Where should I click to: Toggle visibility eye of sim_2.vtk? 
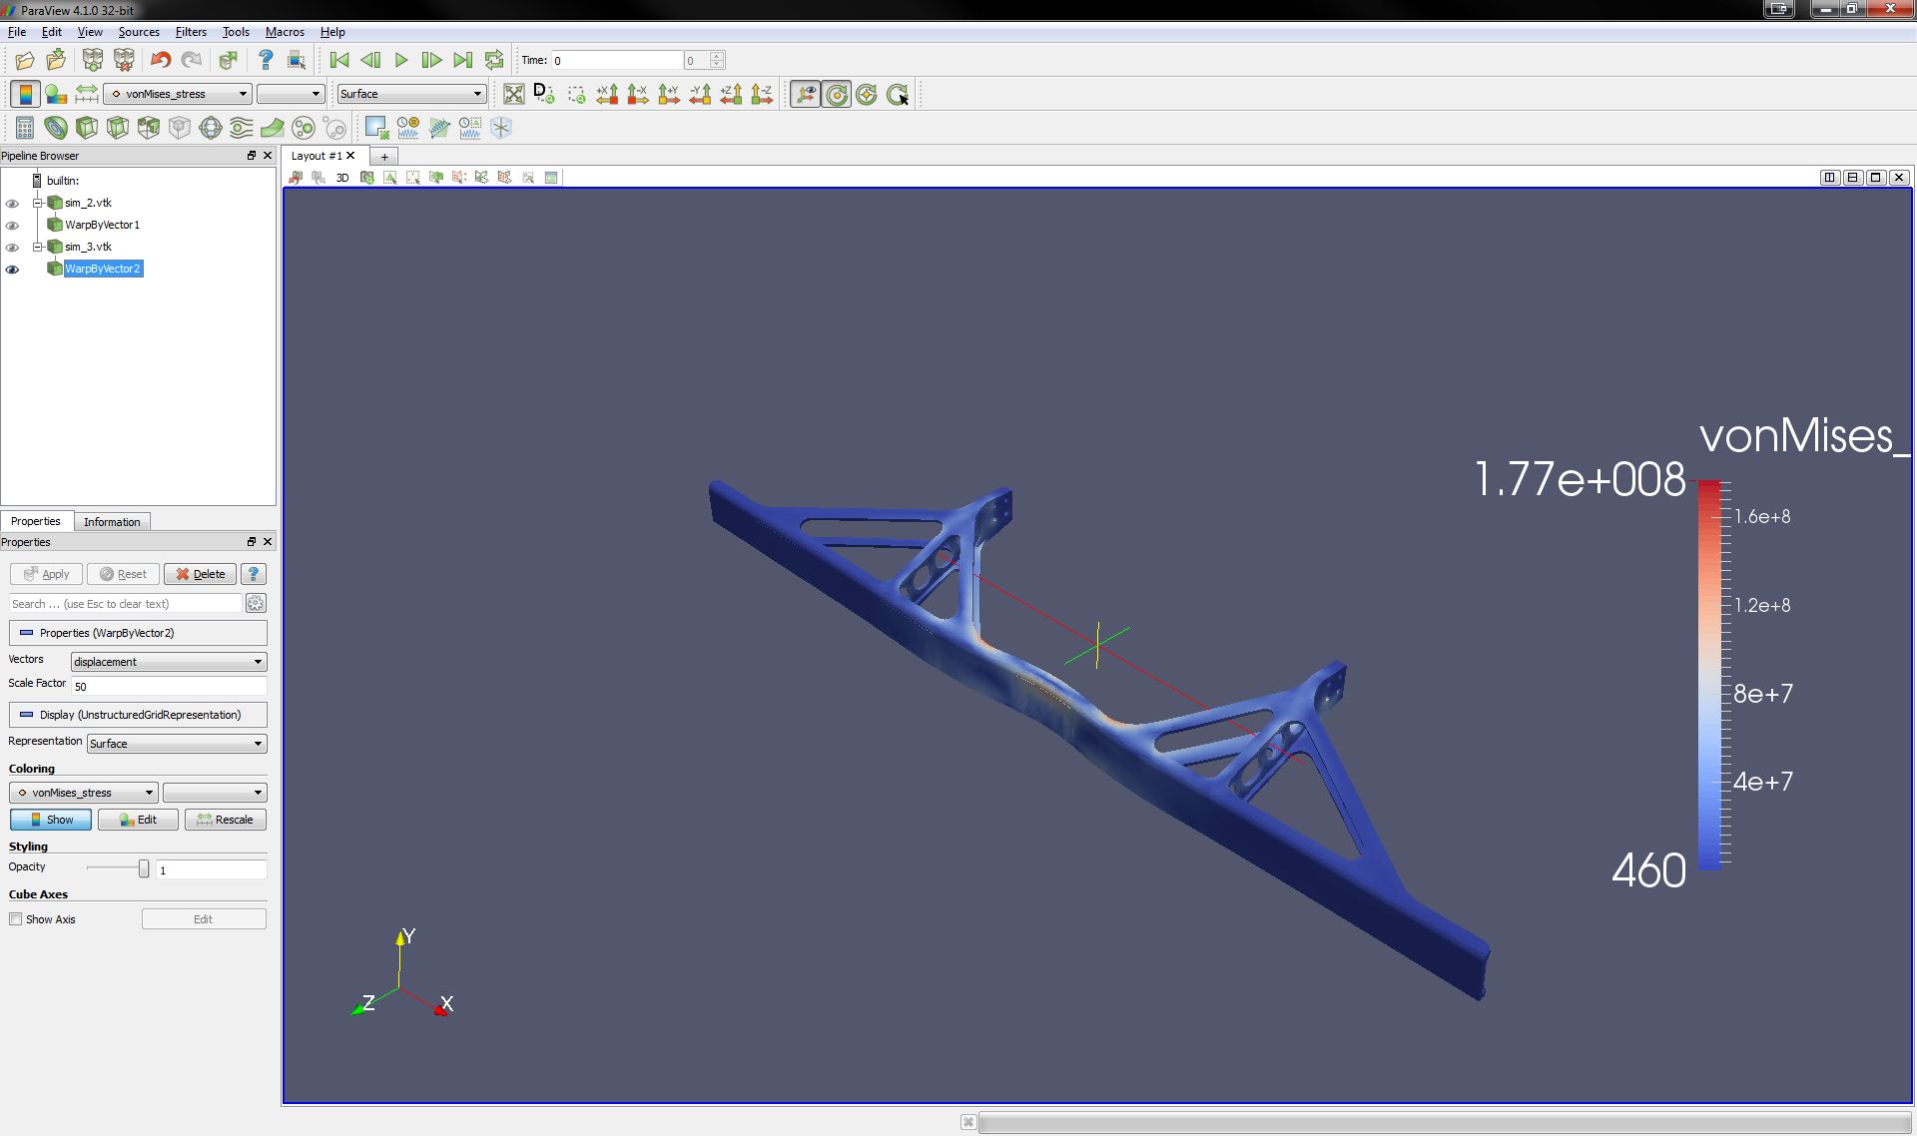13,204
